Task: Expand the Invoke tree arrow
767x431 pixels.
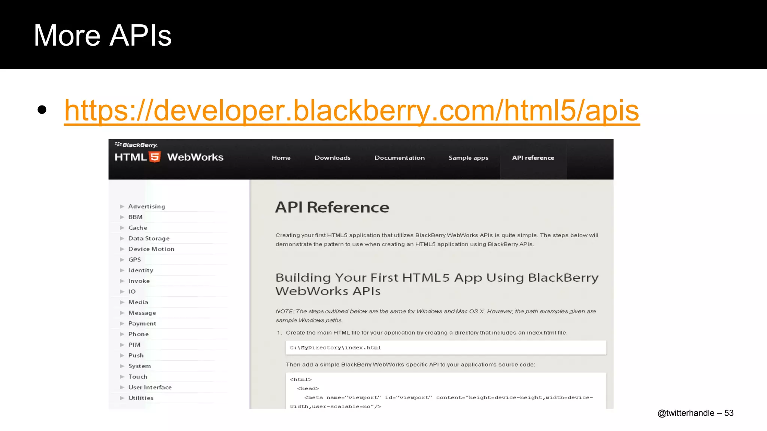Action: [x=122, y=281]
